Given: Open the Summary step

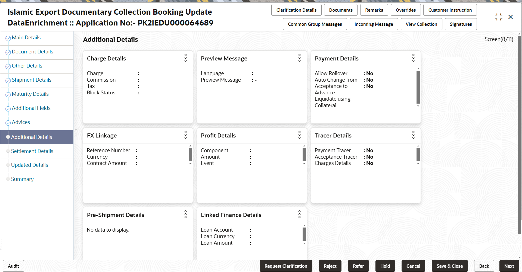Looking at the screenshot, I should (x=22, y=179).
